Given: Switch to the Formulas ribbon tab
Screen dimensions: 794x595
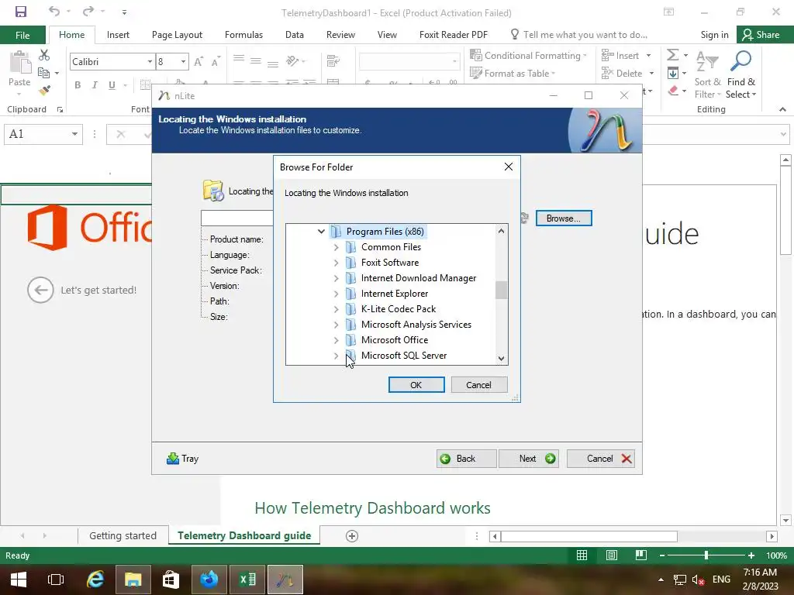Looking at the screenshot, I should tap(243, 35).
